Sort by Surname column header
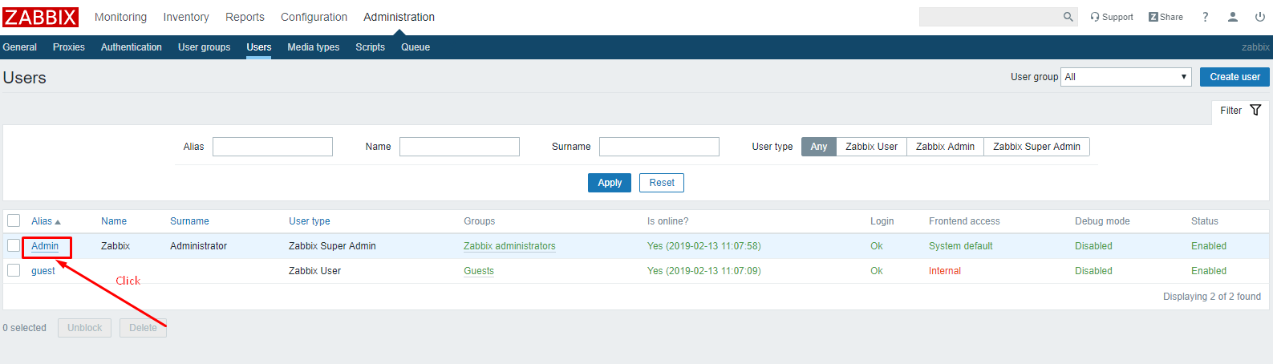 [189, 221]
